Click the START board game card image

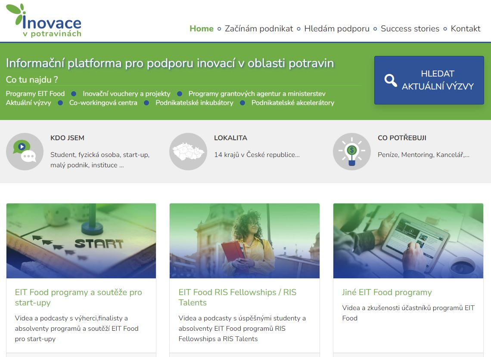point(81,240)
